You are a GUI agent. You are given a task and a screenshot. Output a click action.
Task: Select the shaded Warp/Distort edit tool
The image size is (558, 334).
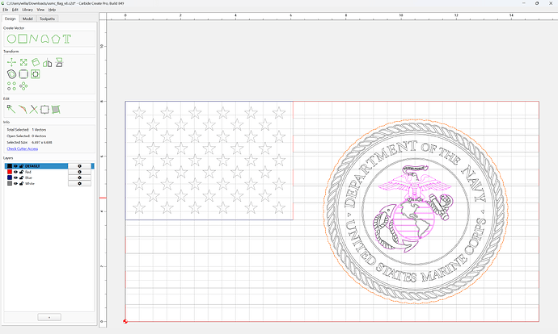56,110
